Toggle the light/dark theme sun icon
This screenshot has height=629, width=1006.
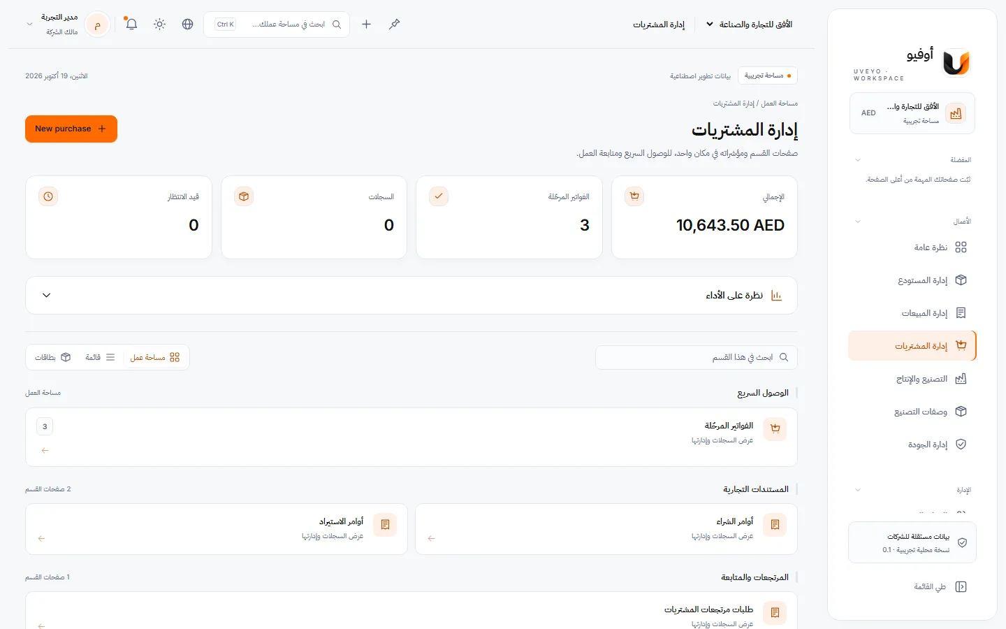point(160,24)
